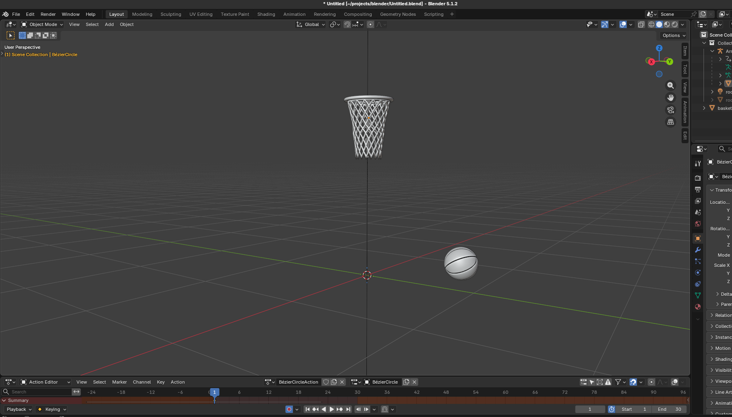Select material preview viewport shading
Image resolution: width=732 pixels, height=417 pixels.
tap(667, 24)
